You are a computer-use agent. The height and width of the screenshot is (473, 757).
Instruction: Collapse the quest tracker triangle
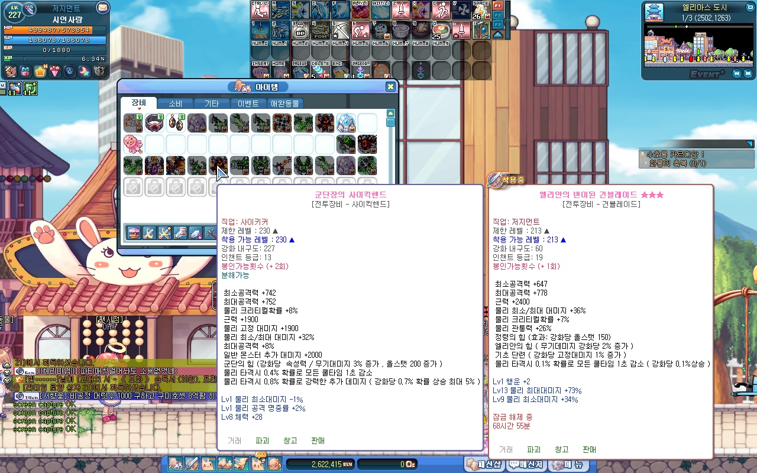point(750,144)
